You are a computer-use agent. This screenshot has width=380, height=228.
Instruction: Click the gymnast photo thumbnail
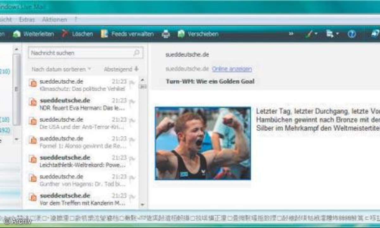tap(203, 143)
